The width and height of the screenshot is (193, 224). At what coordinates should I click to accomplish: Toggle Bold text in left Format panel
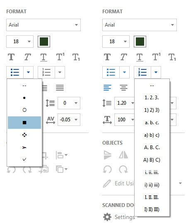point(11,57)
